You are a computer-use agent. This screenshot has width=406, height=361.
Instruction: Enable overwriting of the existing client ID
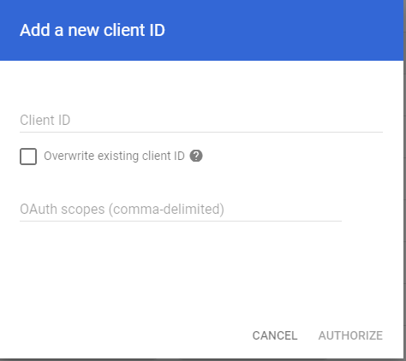click(28, 157)
